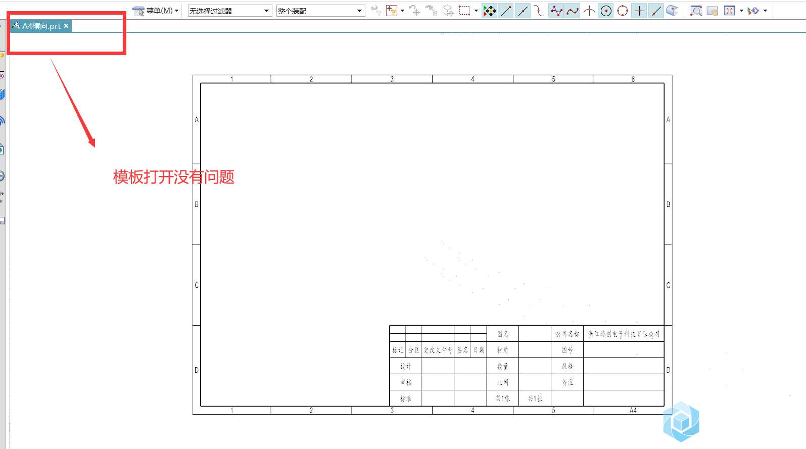The height and width of the screenshot is (449, 806).
Task: Click the toolbar's last blue diamond icon
Action: (753, 11)
